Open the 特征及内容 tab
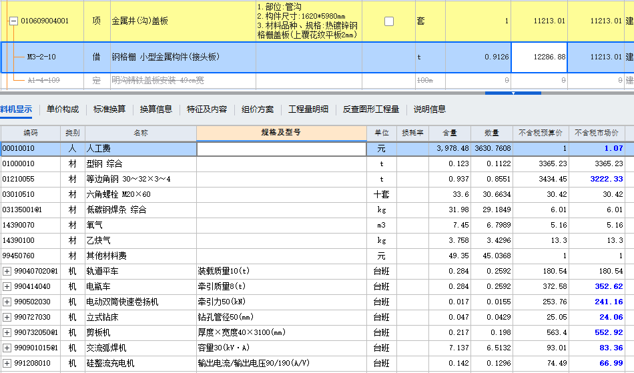 point(207,109)
